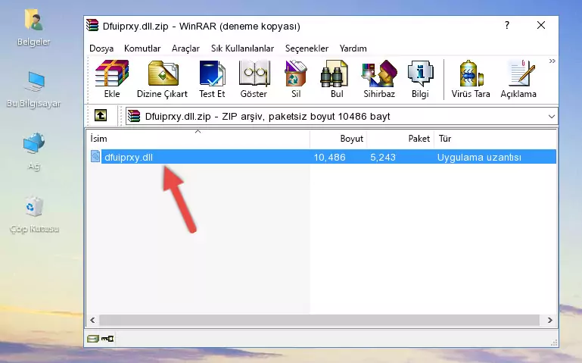Sort by the Paket column header
Screen dimensions: 582x363
point(400,138)
